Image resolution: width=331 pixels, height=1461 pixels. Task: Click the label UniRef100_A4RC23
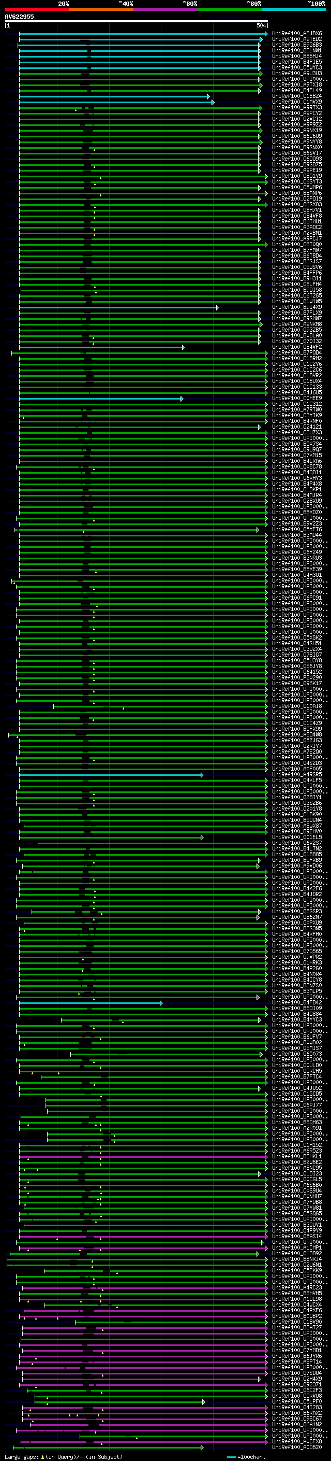click(x=297, y=1287)
